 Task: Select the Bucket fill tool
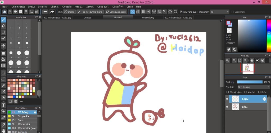(x=3, y=59)
